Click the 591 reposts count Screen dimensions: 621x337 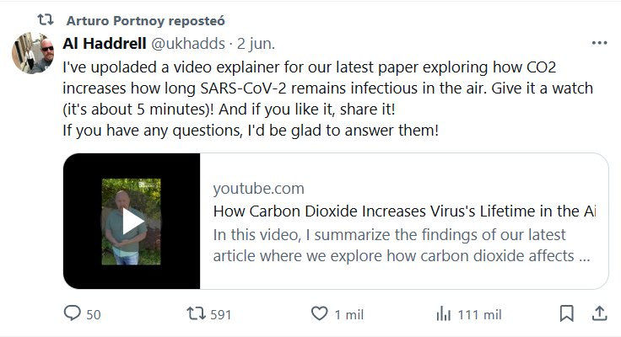(220, 315)
